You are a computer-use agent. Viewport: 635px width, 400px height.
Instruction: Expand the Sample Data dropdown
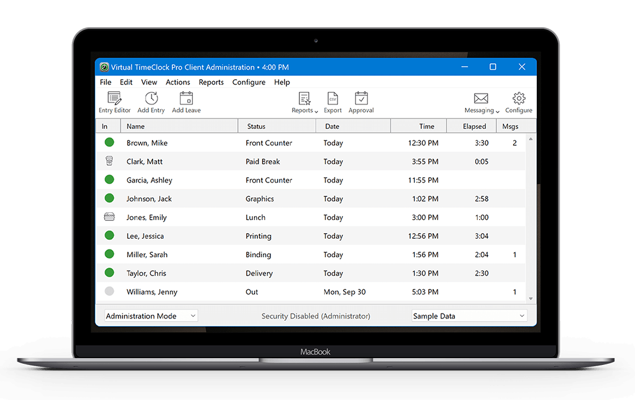pyautogui.click(x=469, y=316)
